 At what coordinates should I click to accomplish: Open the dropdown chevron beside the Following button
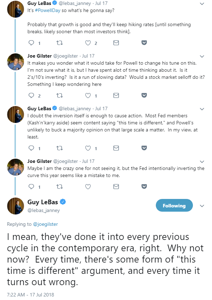click(x=202, y=206)
